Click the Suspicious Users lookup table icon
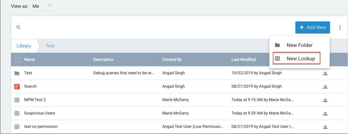This screenshot has width=348, height=134. pyautogui.click(x=17, y=113)
